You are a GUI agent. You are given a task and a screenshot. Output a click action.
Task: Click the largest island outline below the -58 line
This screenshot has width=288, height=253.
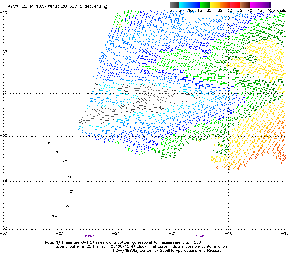(72, 192)
